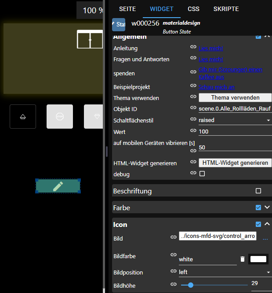Delete the Bildfarbe color with trash icon
The image size is (272, 293).
coord(243,259)
